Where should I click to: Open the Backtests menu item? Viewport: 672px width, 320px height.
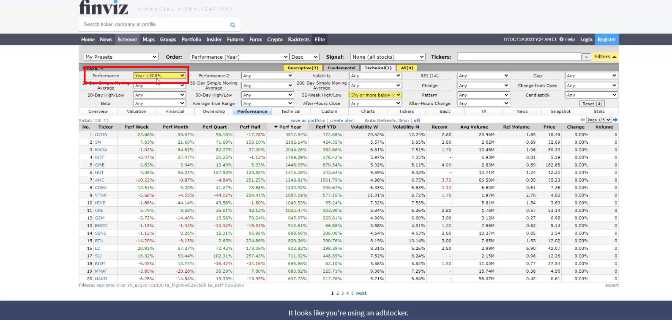coord(299,39)
